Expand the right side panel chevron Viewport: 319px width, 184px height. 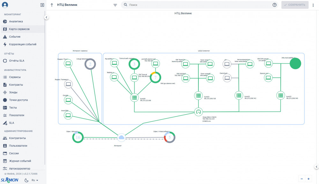click(x=316, y=167)
